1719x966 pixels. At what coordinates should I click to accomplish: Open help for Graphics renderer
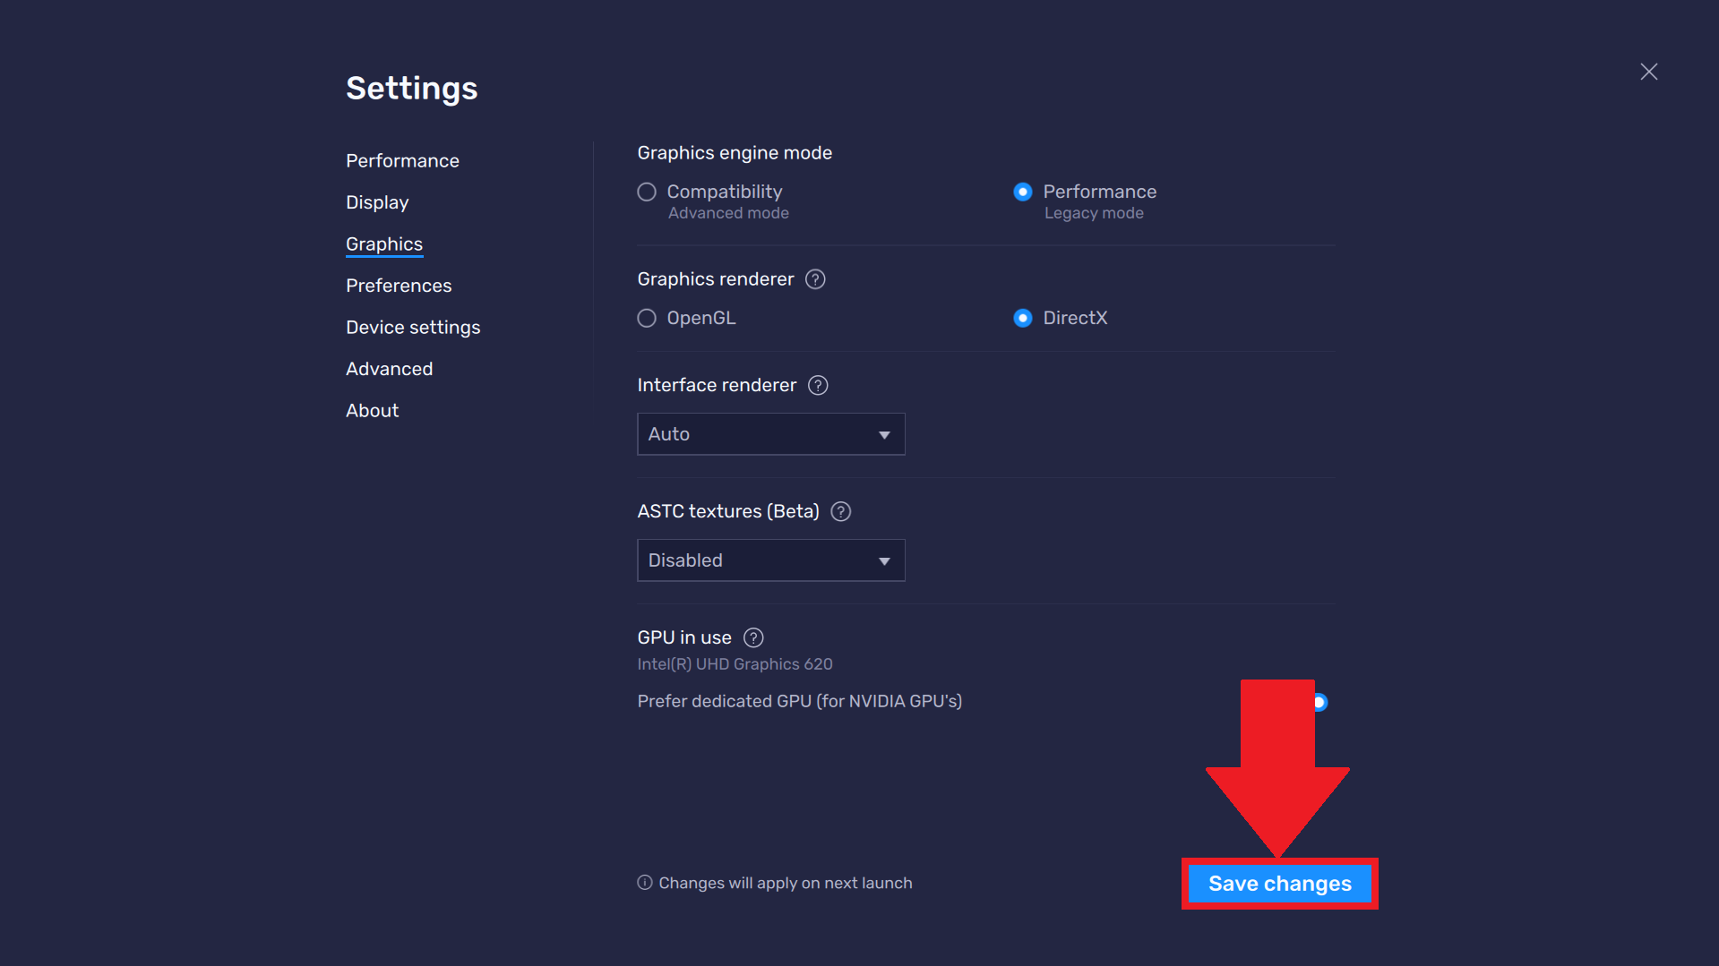click(x=815, y=279)
